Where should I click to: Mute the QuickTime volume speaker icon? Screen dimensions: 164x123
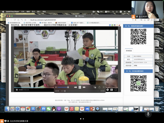[x=56, y=87]
